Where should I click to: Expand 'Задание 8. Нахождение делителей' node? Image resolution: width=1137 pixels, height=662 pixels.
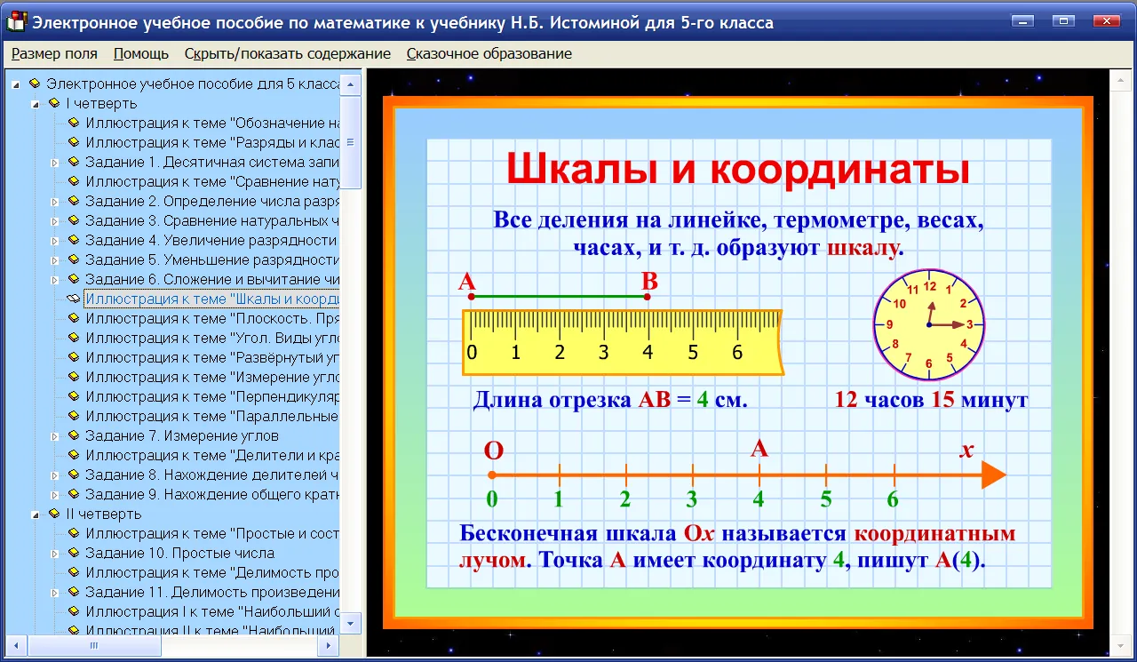pyautogui.click(x=54, y=475)
